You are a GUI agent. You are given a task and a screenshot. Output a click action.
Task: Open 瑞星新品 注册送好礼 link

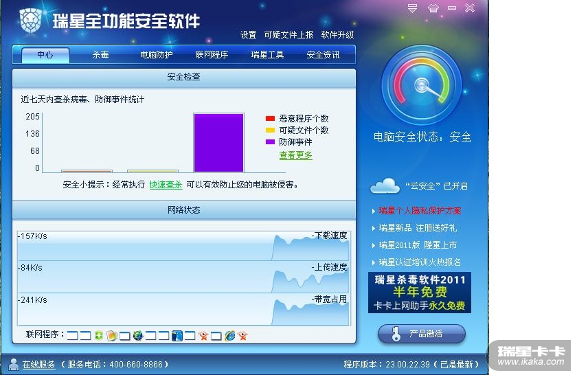tap(418, 228)
